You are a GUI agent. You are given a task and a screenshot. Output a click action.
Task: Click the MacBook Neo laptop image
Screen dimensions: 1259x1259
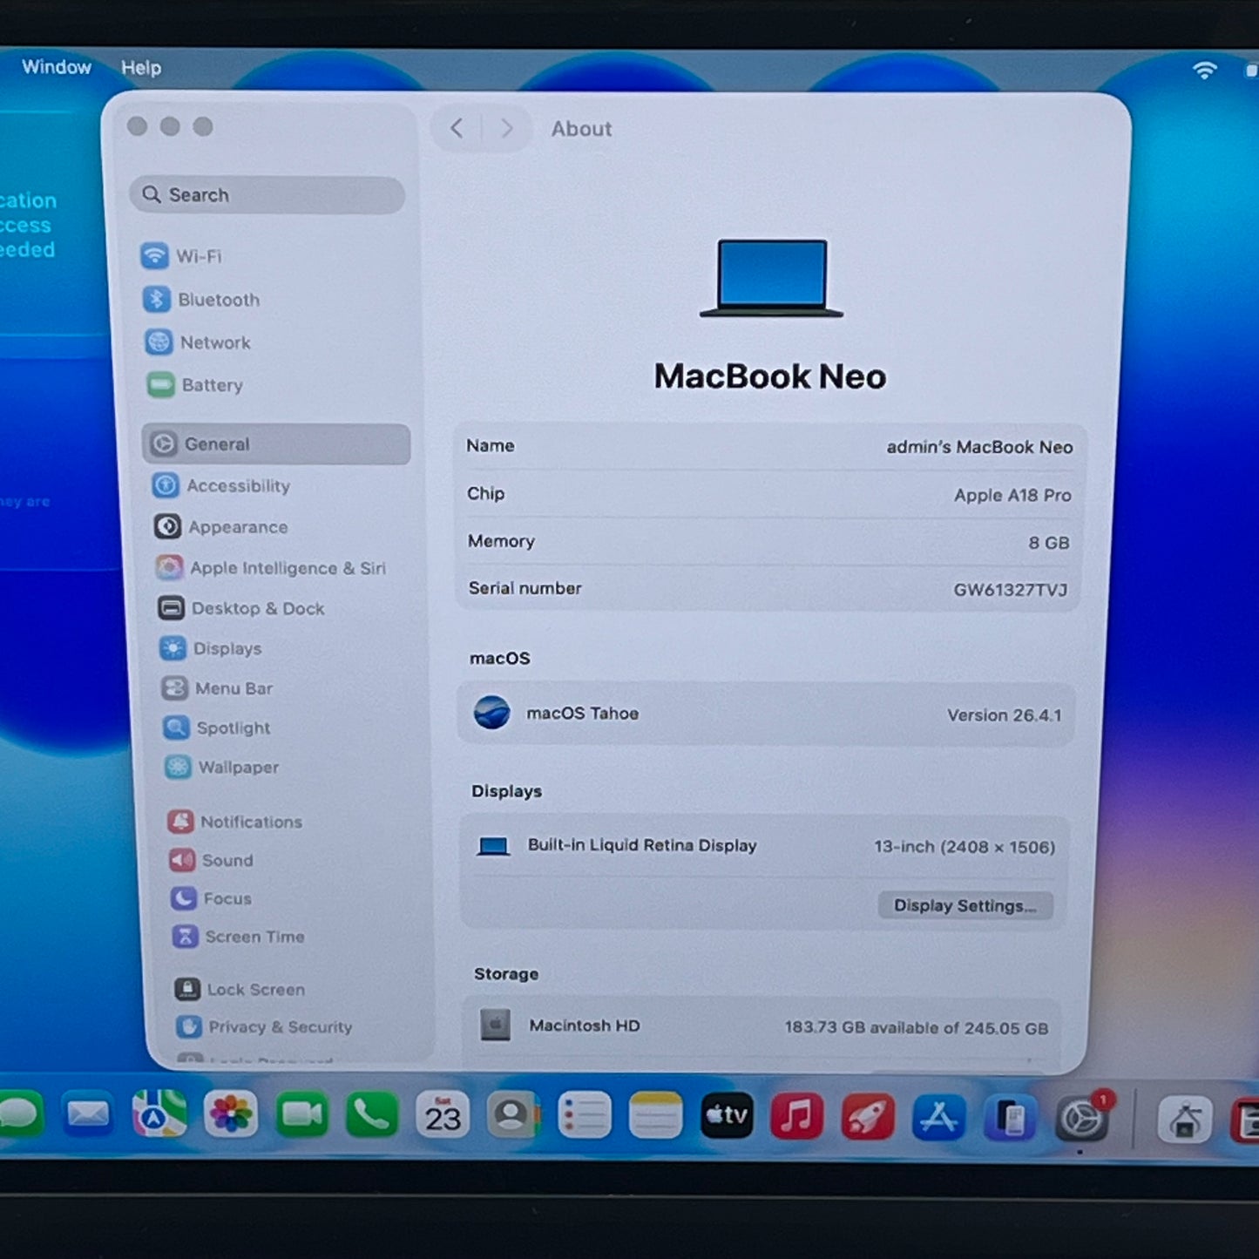(771, 278)
